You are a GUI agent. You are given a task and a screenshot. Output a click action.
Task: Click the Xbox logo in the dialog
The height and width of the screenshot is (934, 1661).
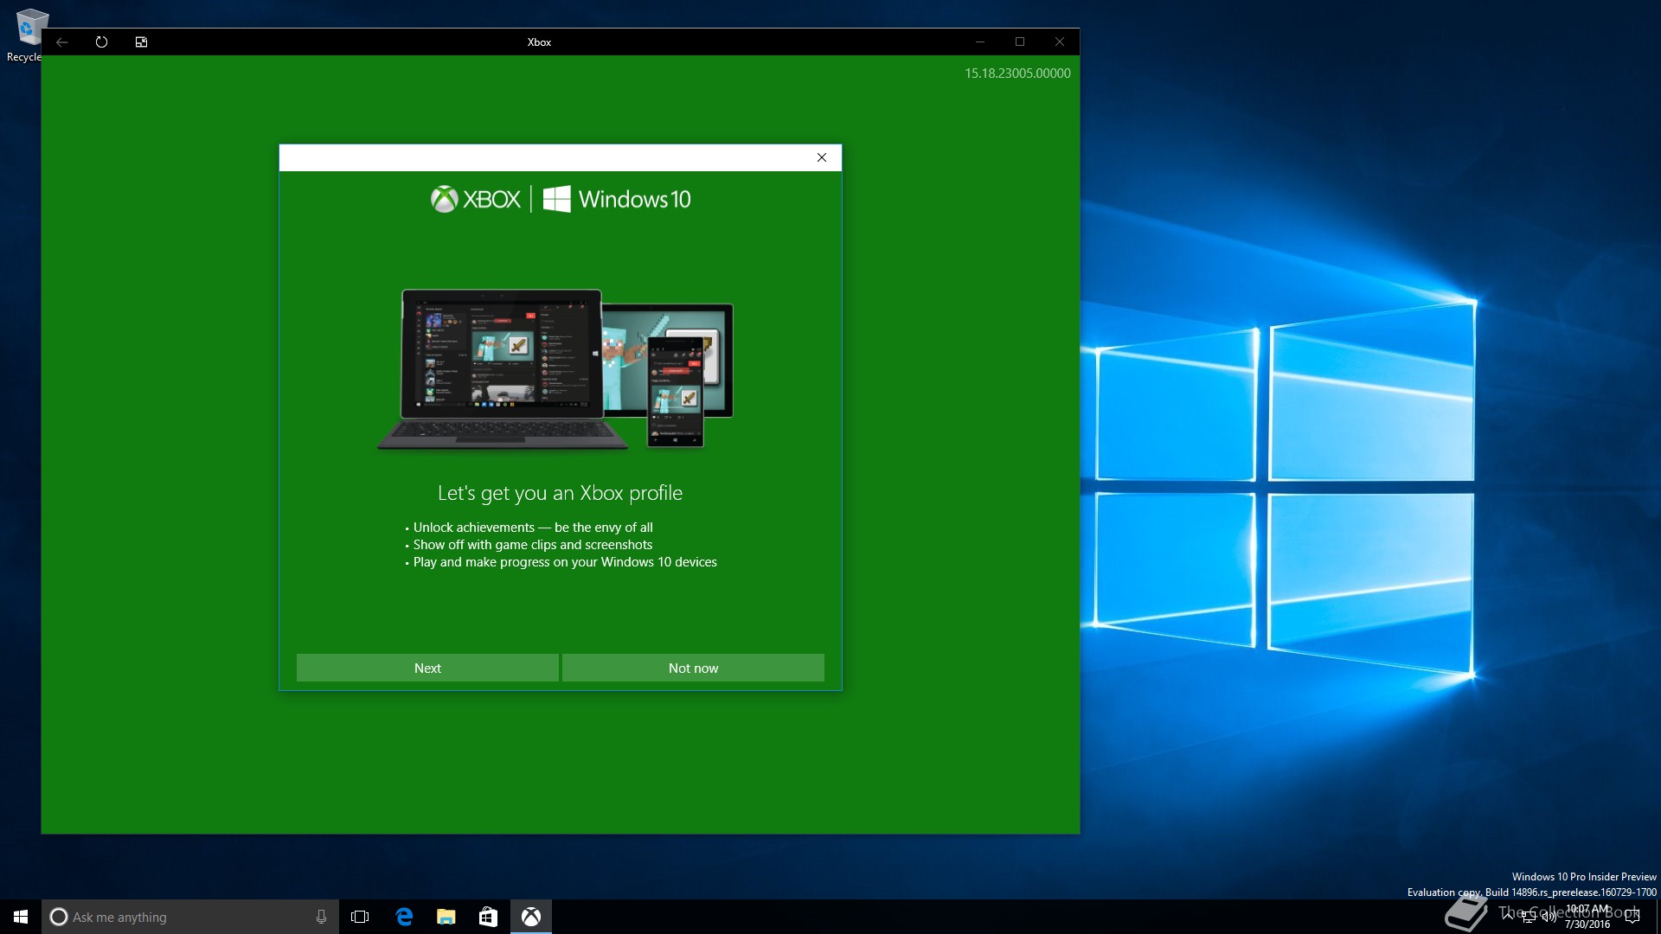(x=476, y=199)
